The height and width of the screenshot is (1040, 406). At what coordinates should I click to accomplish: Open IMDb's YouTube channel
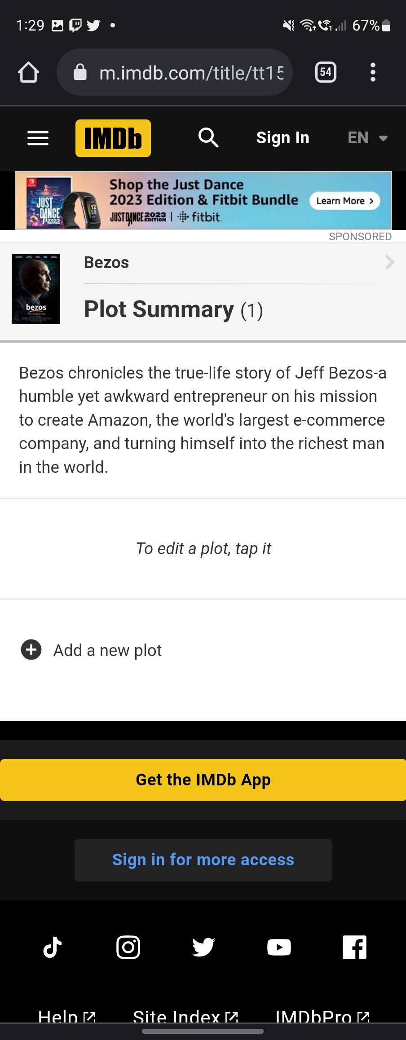tap(279, 947)
